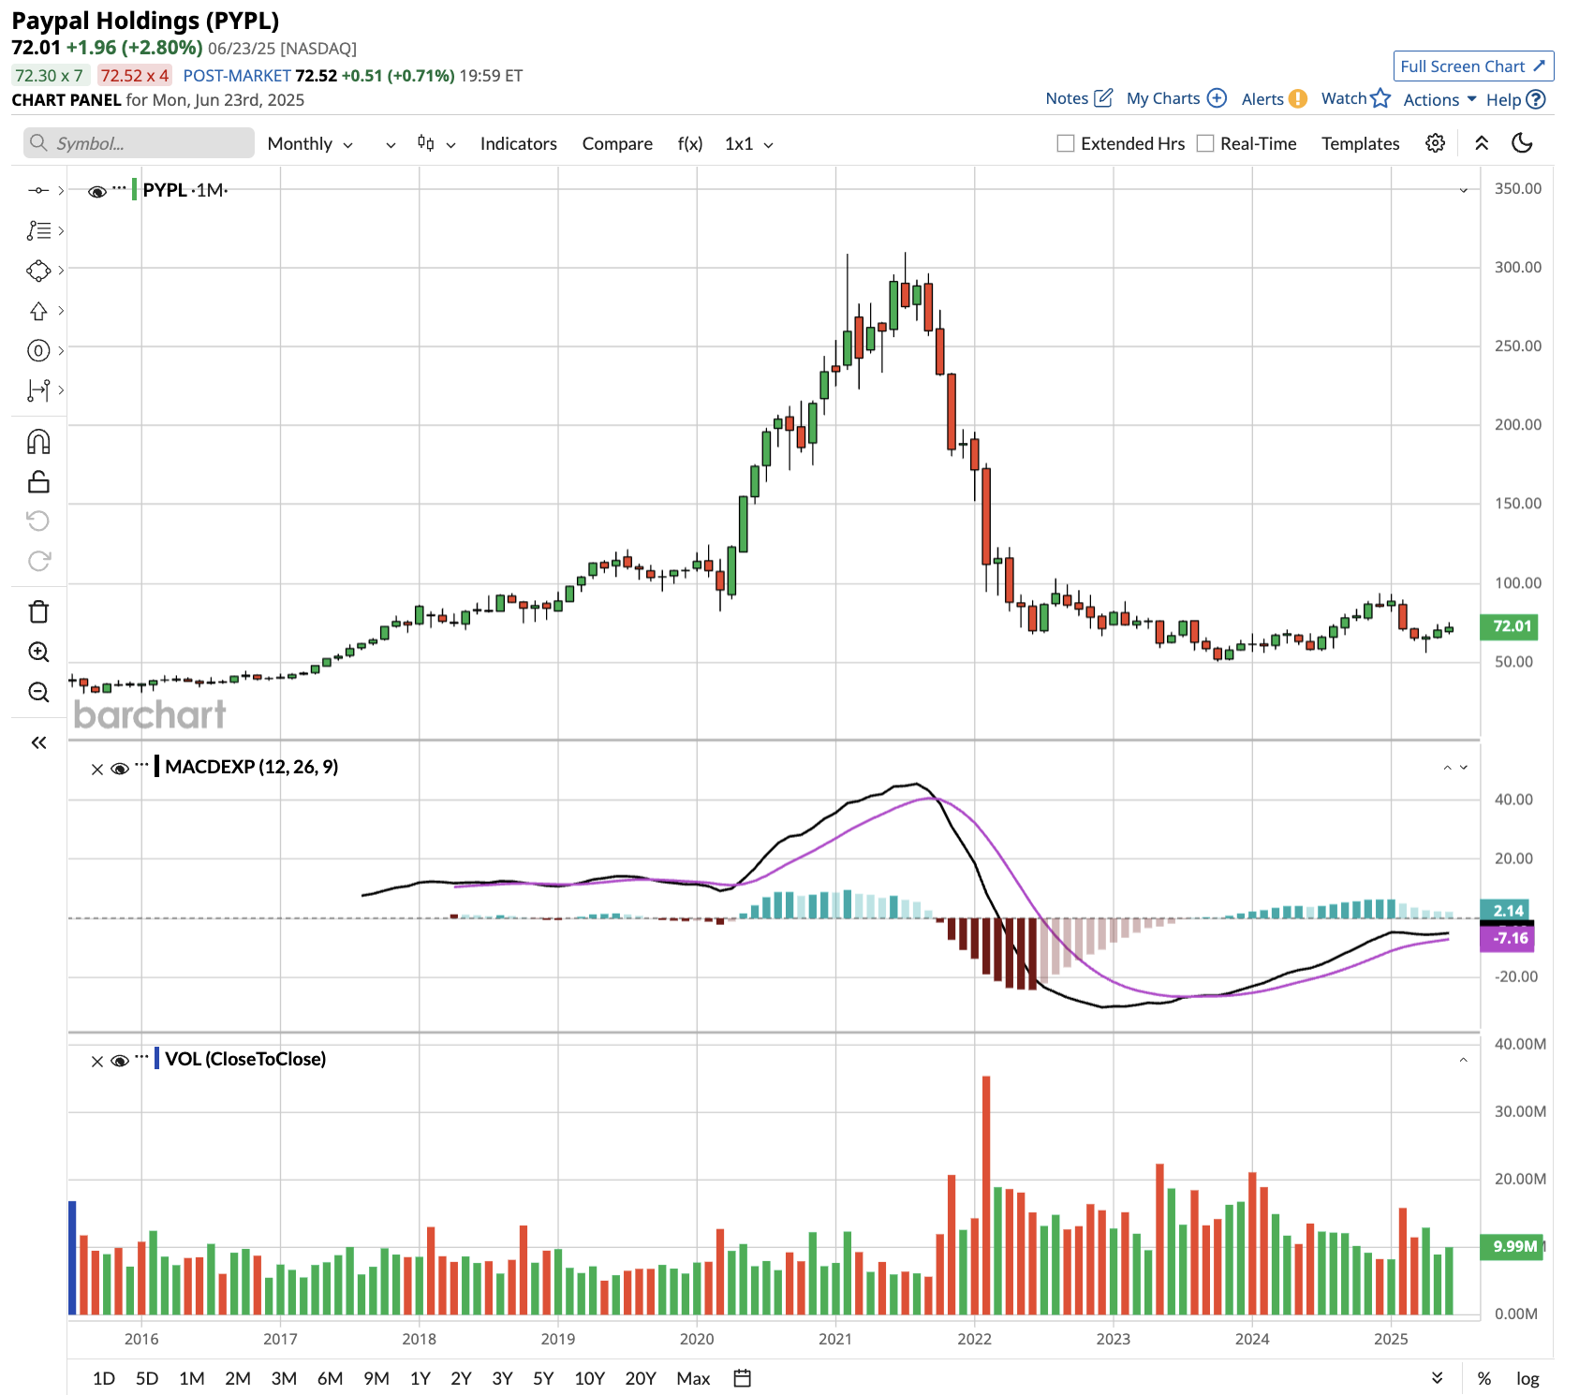Open chart settings gear
The height and width of the screenshot is (1395, 1579).
[1435, 143]
